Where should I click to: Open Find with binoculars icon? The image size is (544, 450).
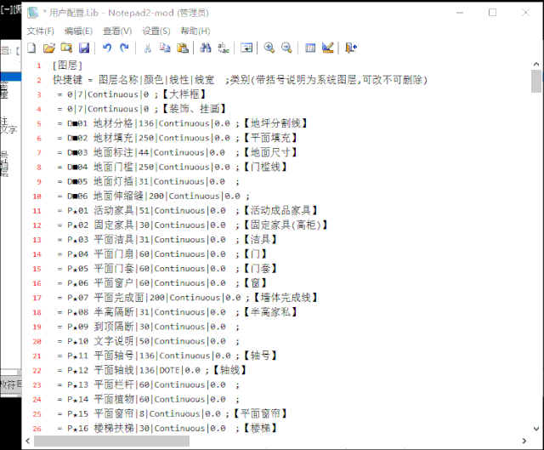coord(206,48)
